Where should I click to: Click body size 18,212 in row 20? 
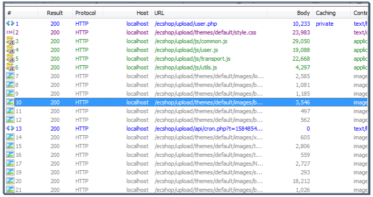click(x=301, y=181)
